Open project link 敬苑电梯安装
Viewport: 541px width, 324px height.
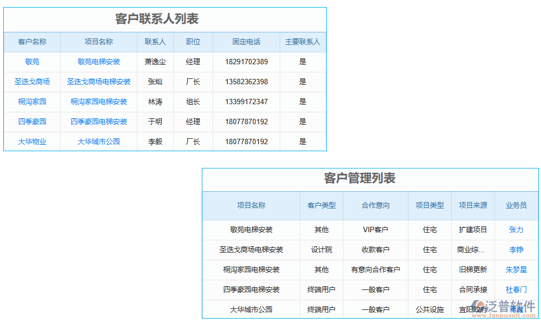click(x=97, y=62)
